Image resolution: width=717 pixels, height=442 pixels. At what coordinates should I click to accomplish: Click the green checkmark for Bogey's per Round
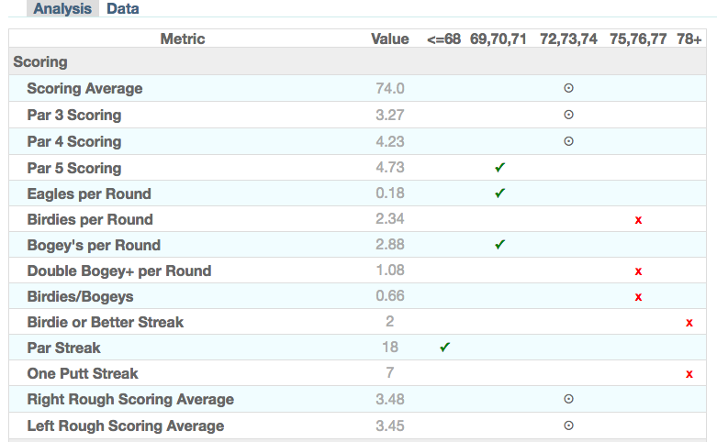499,245
